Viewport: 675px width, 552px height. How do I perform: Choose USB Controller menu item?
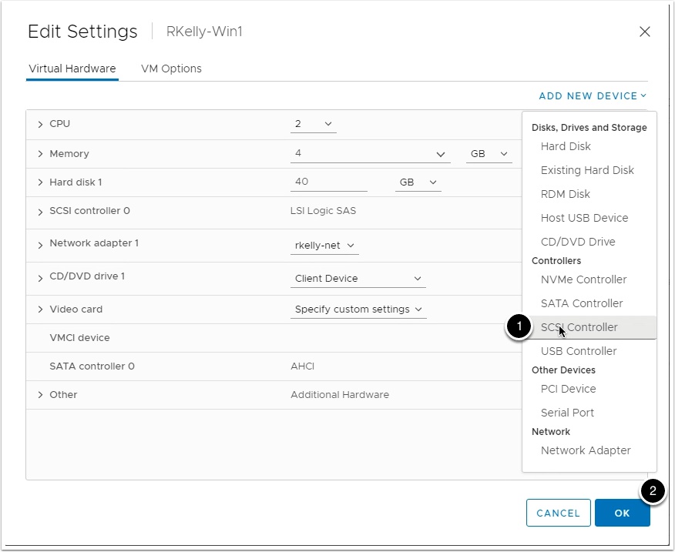point(579,351)
